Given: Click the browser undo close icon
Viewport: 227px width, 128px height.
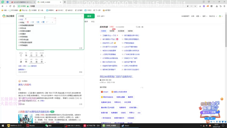Looking at the screenshot, I should coord(220,6).
